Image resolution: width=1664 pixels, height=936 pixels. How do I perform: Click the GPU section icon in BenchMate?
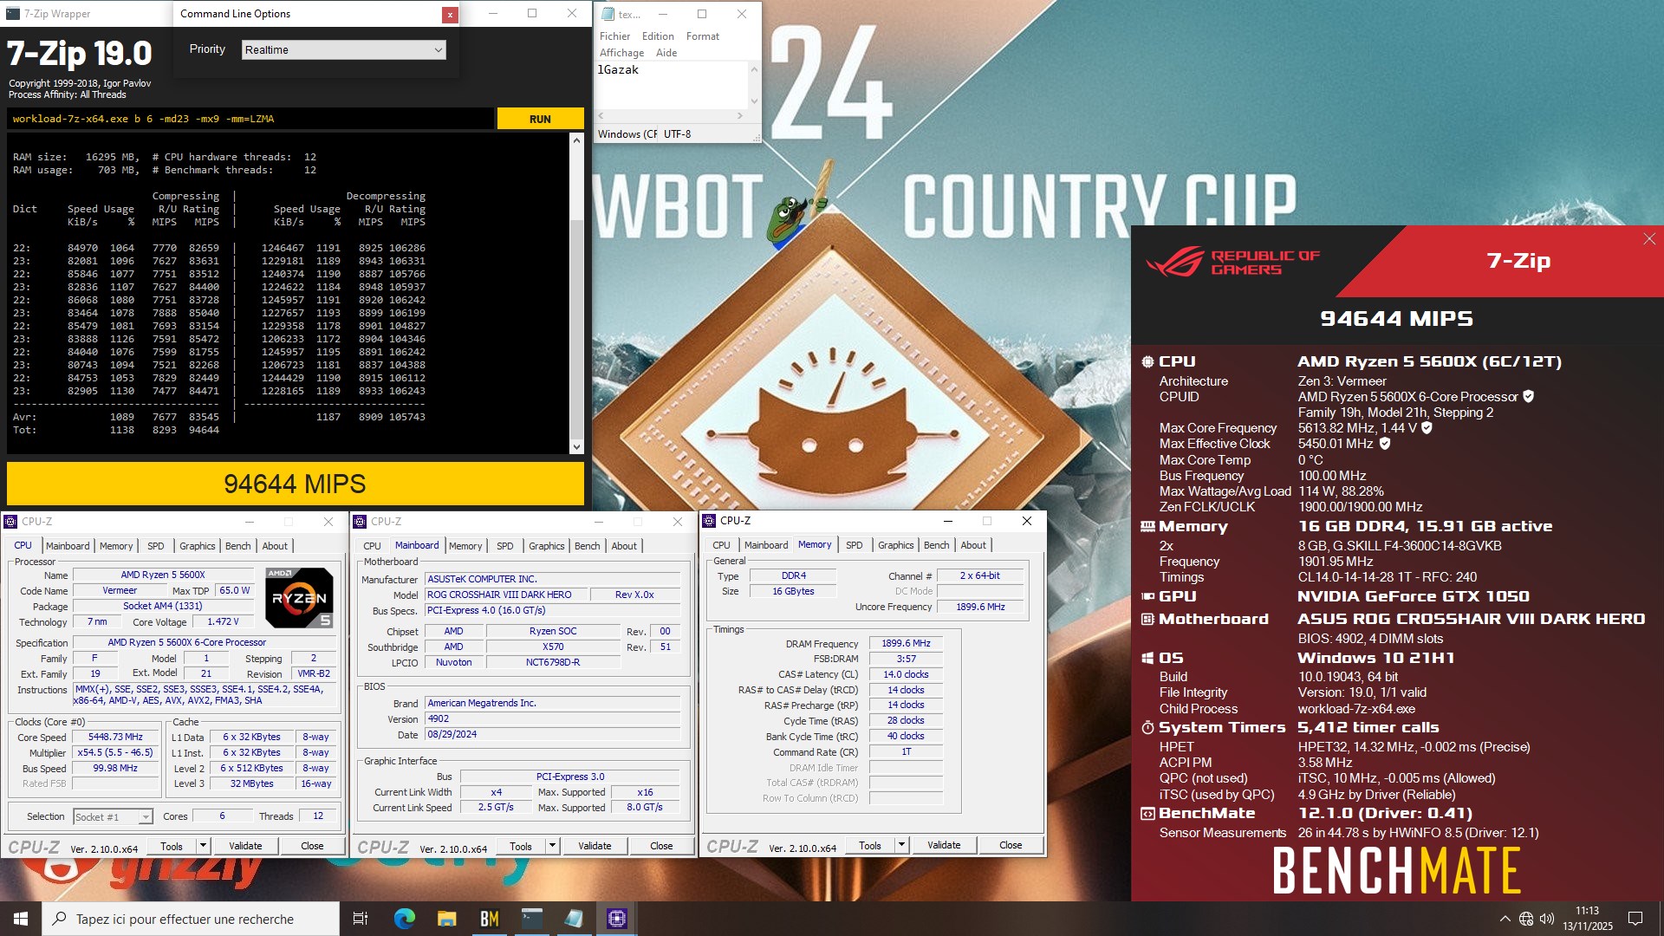coord(1147,596)
